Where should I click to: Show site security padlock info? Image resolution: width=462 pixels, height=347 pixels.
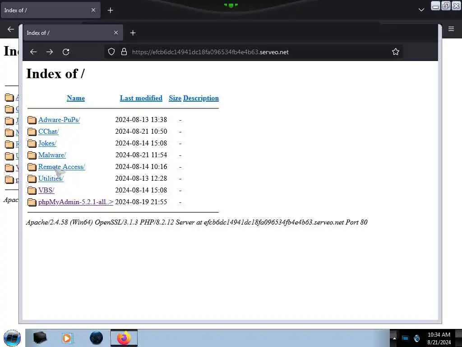click(124, 52)
